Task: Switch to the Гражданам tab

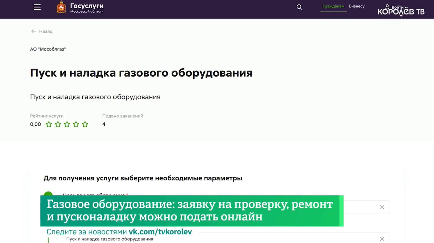Action: pos(333,6)
